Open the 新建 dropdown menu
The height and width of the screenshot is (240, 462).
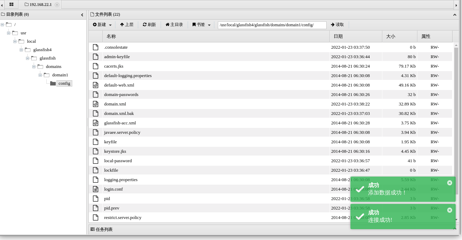(x=102, y=25)
